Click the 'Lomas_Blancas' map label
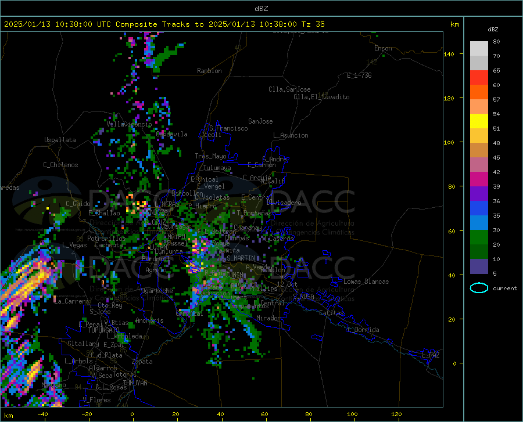The height and width of the screenshot is (422, 523). pos(366,282)
